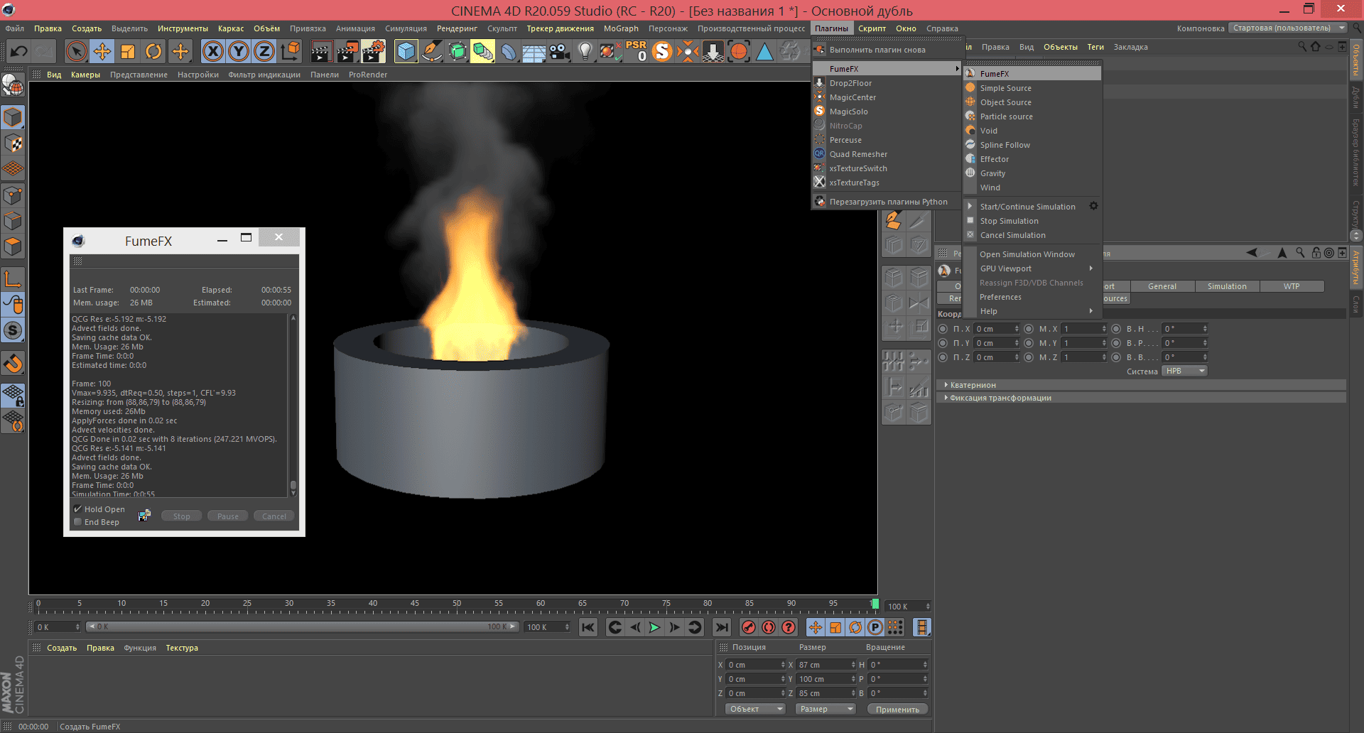Image resolution: width=1364 pixels, height=733 pixels.
Task: Add a Camera object icon
Action: [559, 51]
